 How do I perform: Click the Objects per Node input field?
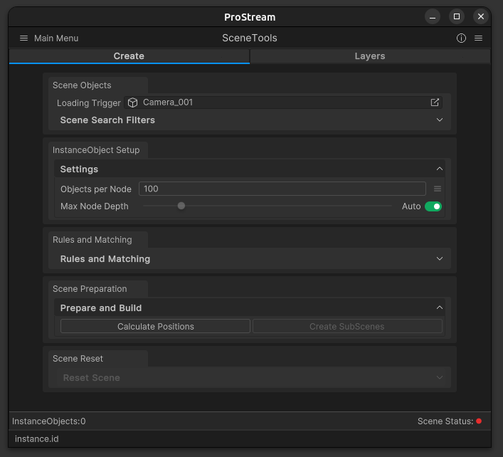pos(282,189)
